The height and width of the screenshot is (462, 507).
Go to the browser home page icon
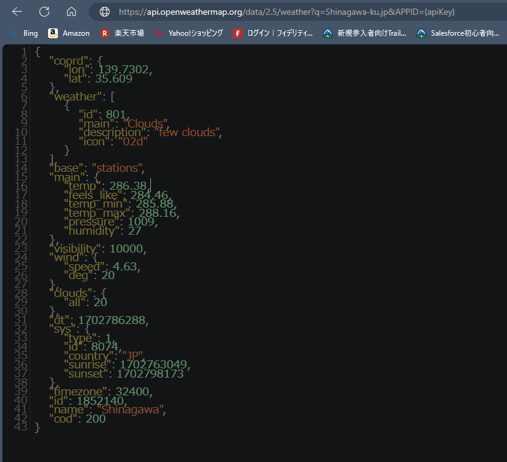point(71,12)
